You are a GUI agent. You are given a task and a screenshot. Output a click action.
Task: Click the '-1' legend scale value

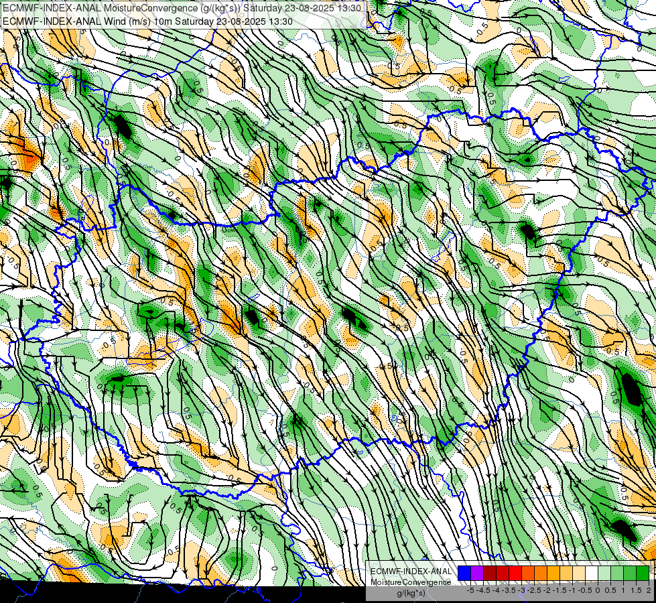point(572,590)
